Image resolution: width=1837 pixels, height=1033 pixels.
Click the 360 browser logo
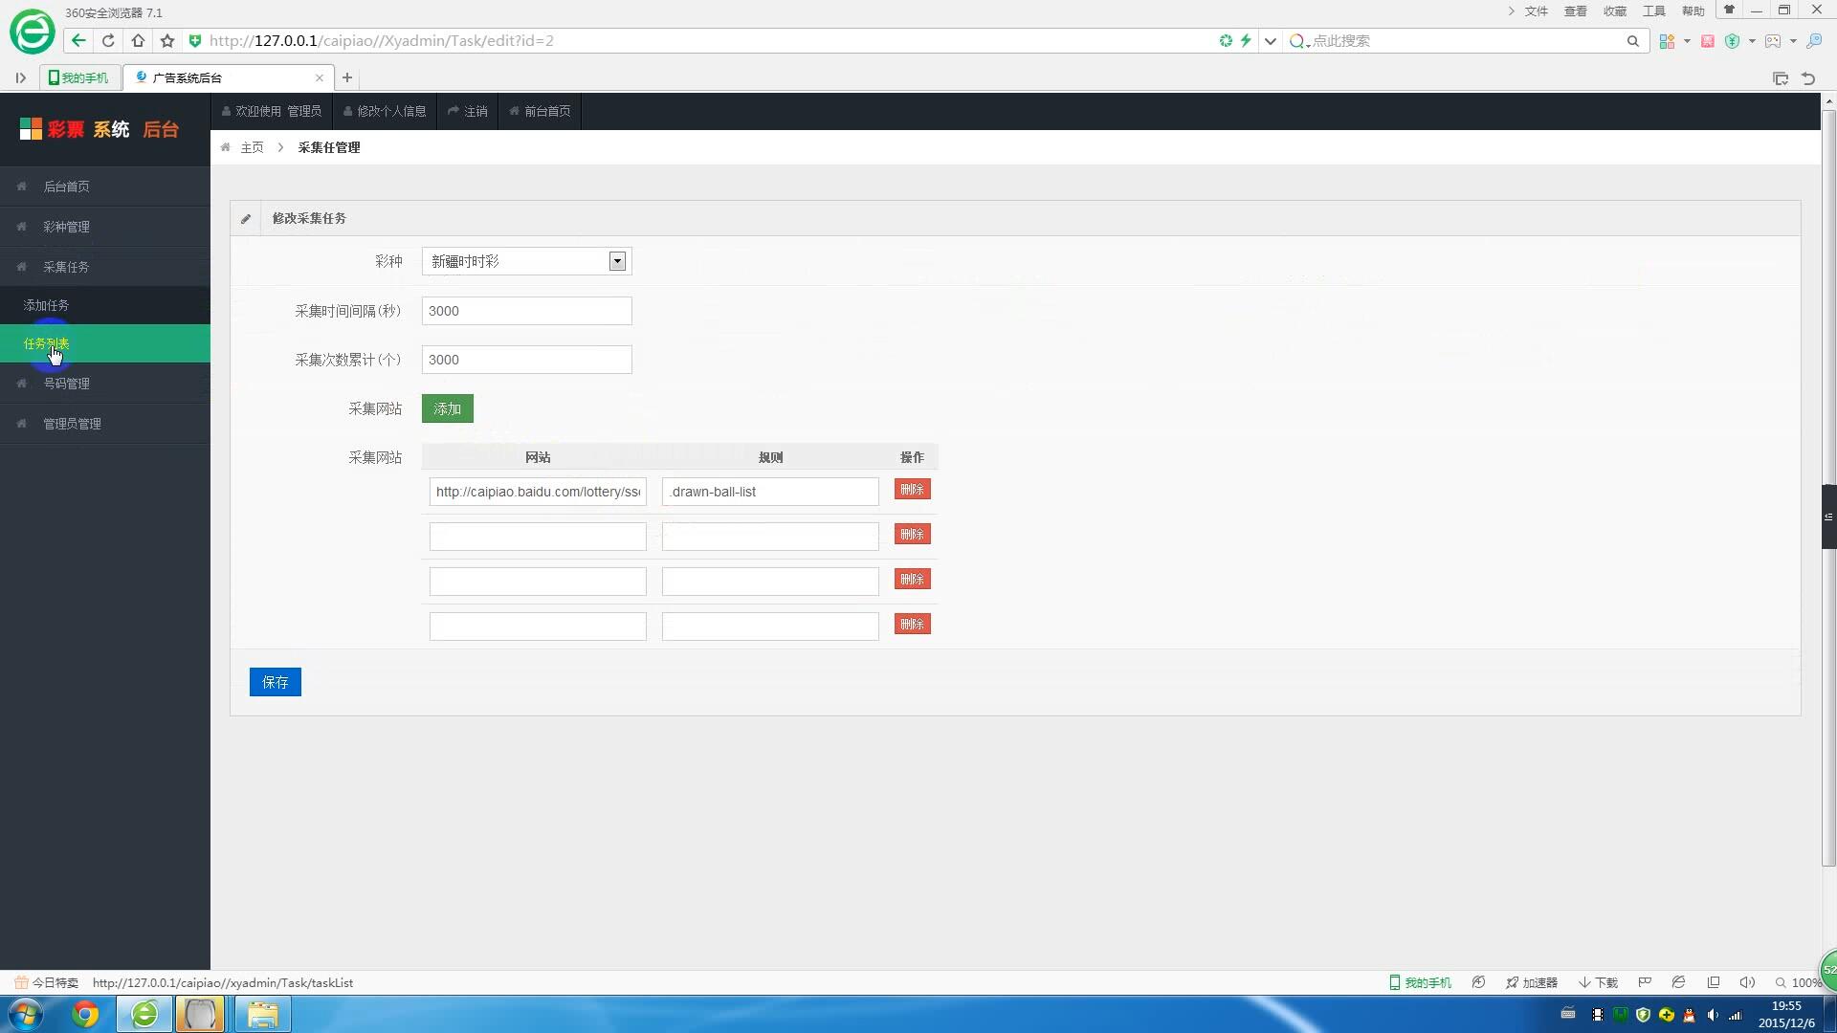coord(32,33)
